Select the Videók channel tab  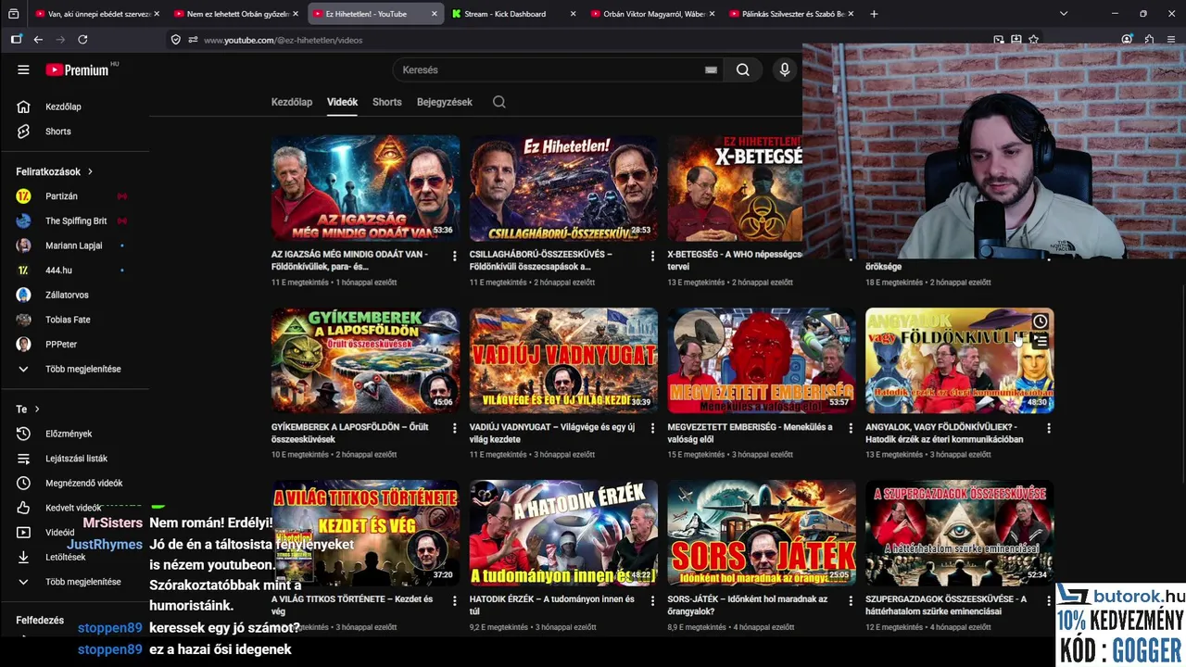click(342, 102)
